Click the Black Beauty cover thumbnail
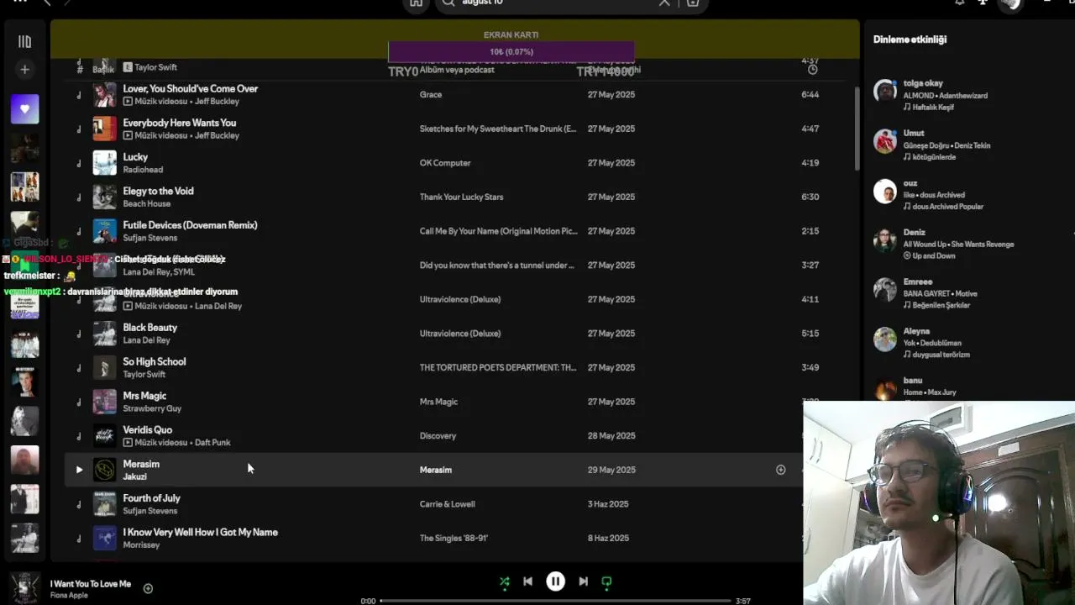 104,334
